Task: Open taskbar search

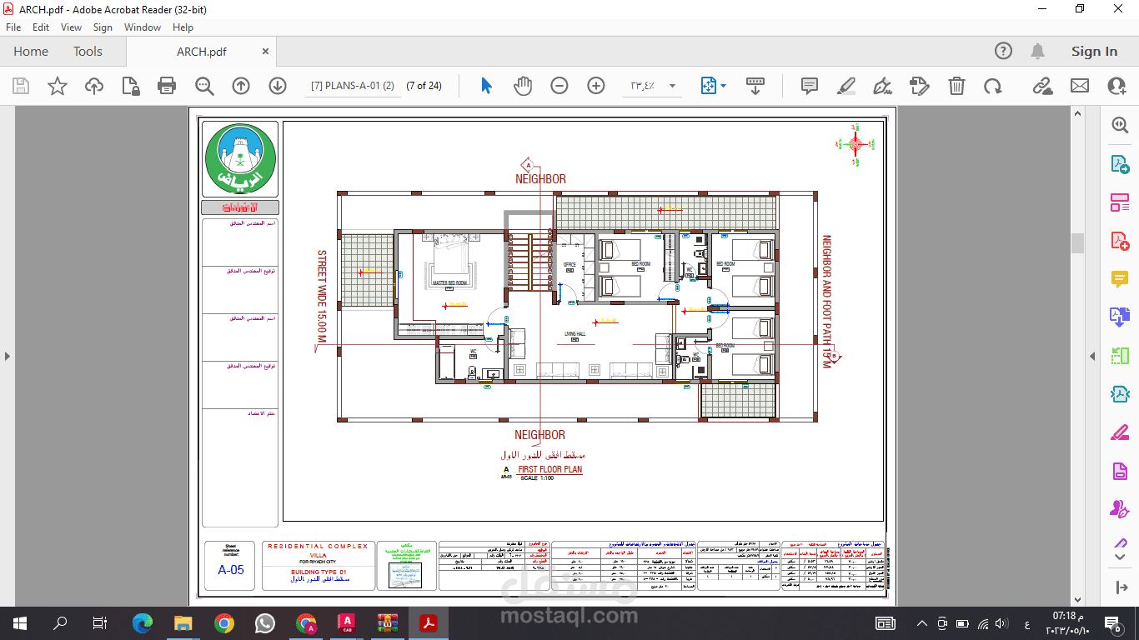Action: click(60, 622)
